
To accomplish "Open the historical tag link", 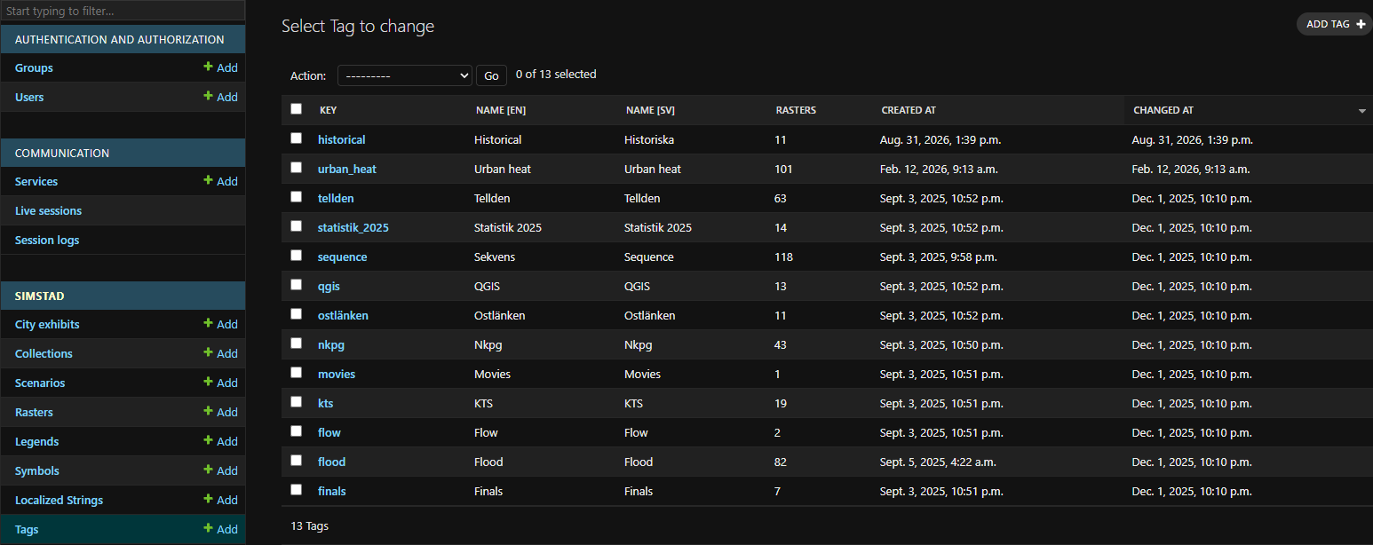I will click(x=341, y=139).
